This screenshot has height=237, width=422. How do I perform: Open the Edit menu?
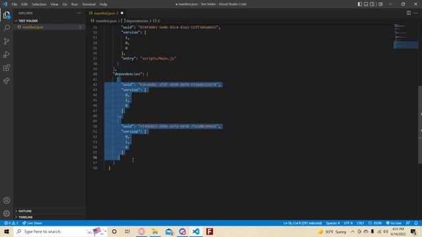tap(24, 5)
